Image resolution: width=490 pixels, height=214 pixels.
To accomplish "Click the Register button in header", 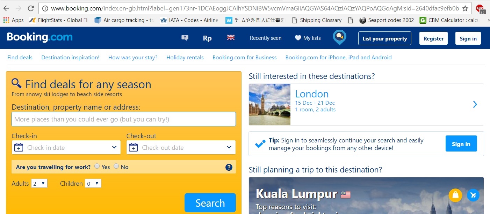I will click(x=433, y=38).
